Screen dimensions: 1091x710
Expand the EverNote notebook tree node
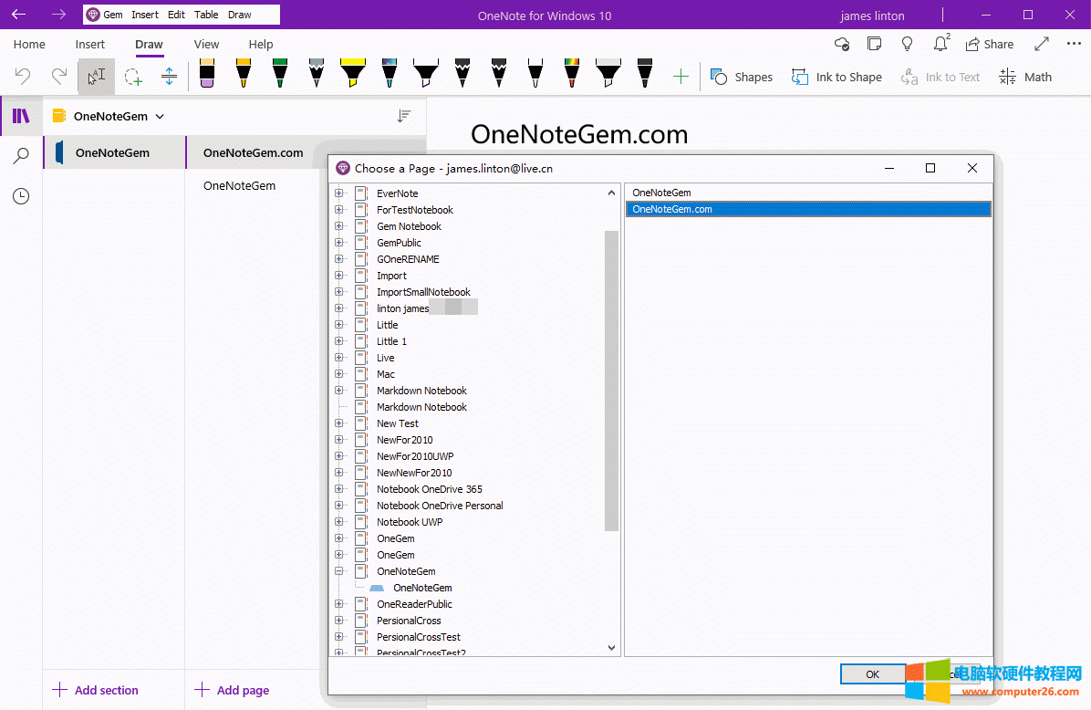[339, 193]
